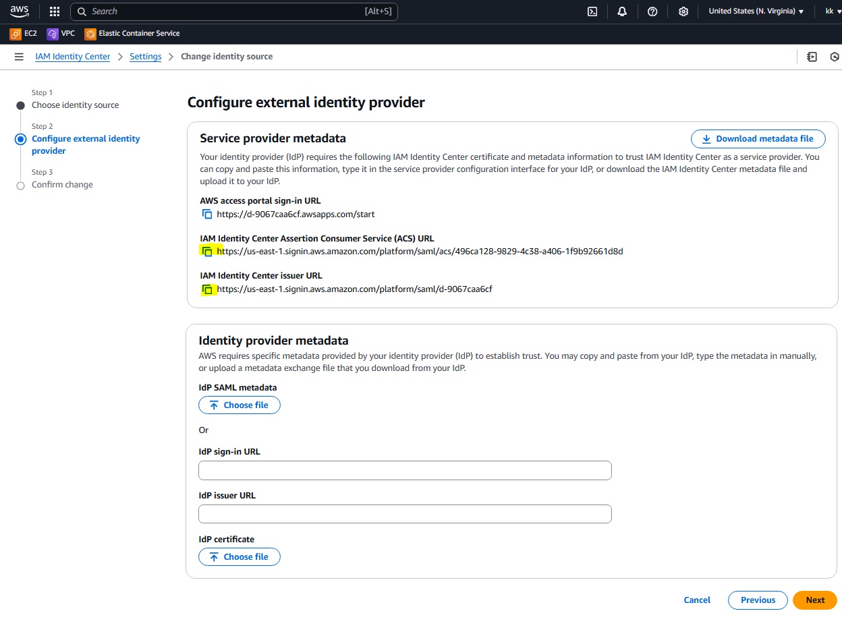The image size is (842, 634).
Task: Focus the IdP sign-in URL field
Action: 405,471
